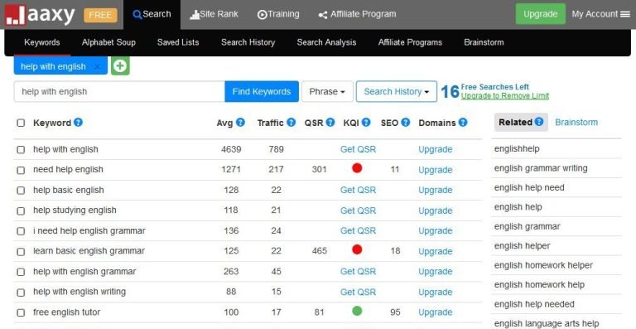Select the Search Analysis submenu item

pos(326,42)
